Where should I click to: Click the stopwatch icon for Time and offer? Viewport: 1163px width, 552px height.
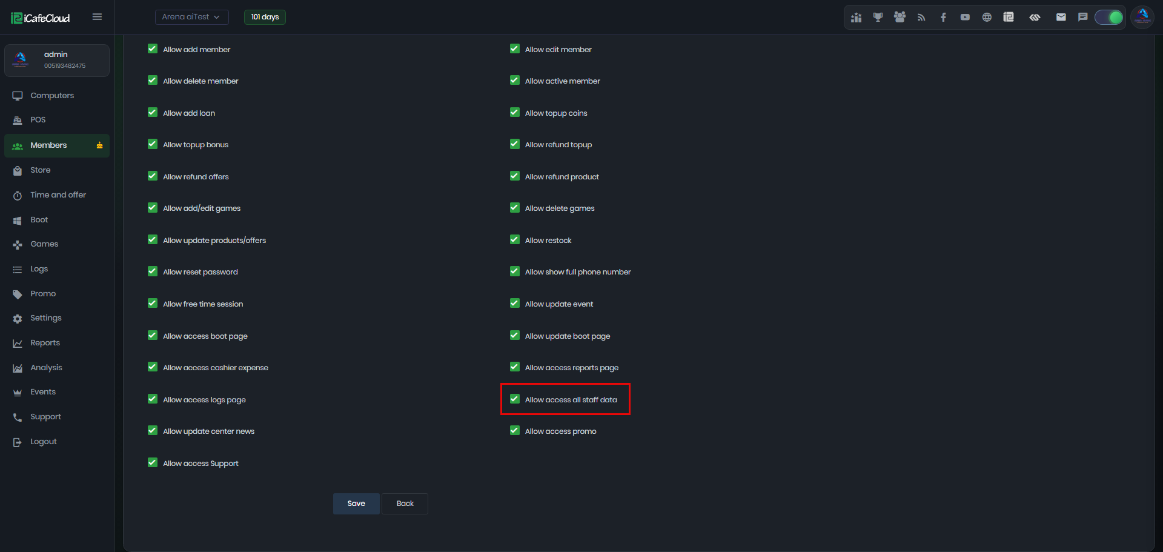(x=18, y=195)
